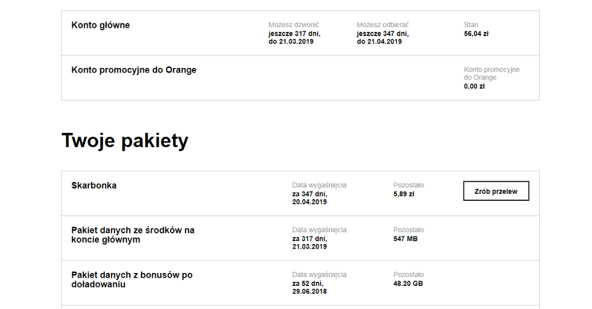Screen dimensions: 592x309
Task: Click the 5,89 zł Skarbonka remaining amount
Action: 404,194
